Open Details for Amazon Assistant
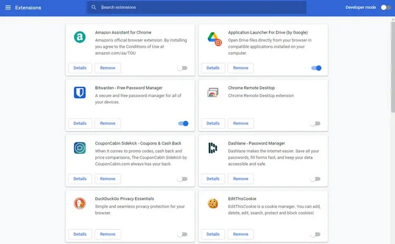 pyautogui.click(x=80, y=68)
